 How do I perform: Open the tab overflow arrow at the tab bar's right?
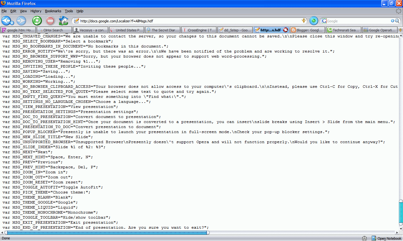point(400,30)
